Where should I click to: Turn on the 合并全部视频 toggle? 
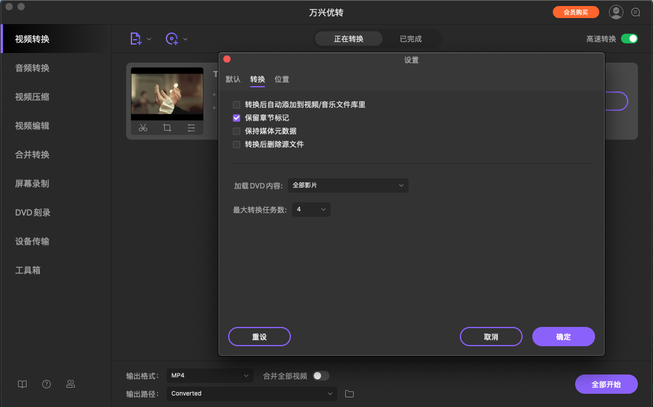pos(322,375)
